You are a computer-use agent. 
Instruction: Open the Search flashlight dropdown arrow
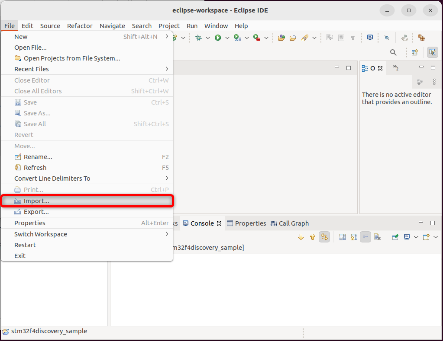coord(314,38)
